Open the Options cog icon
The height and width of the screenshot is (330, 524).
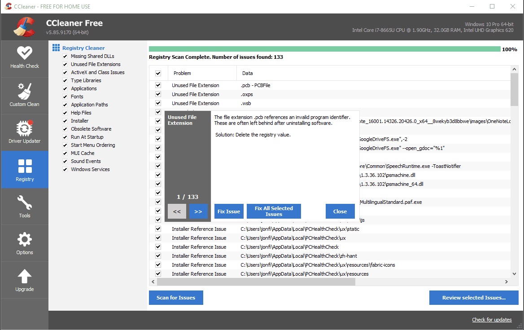click(x=25, y=239)
